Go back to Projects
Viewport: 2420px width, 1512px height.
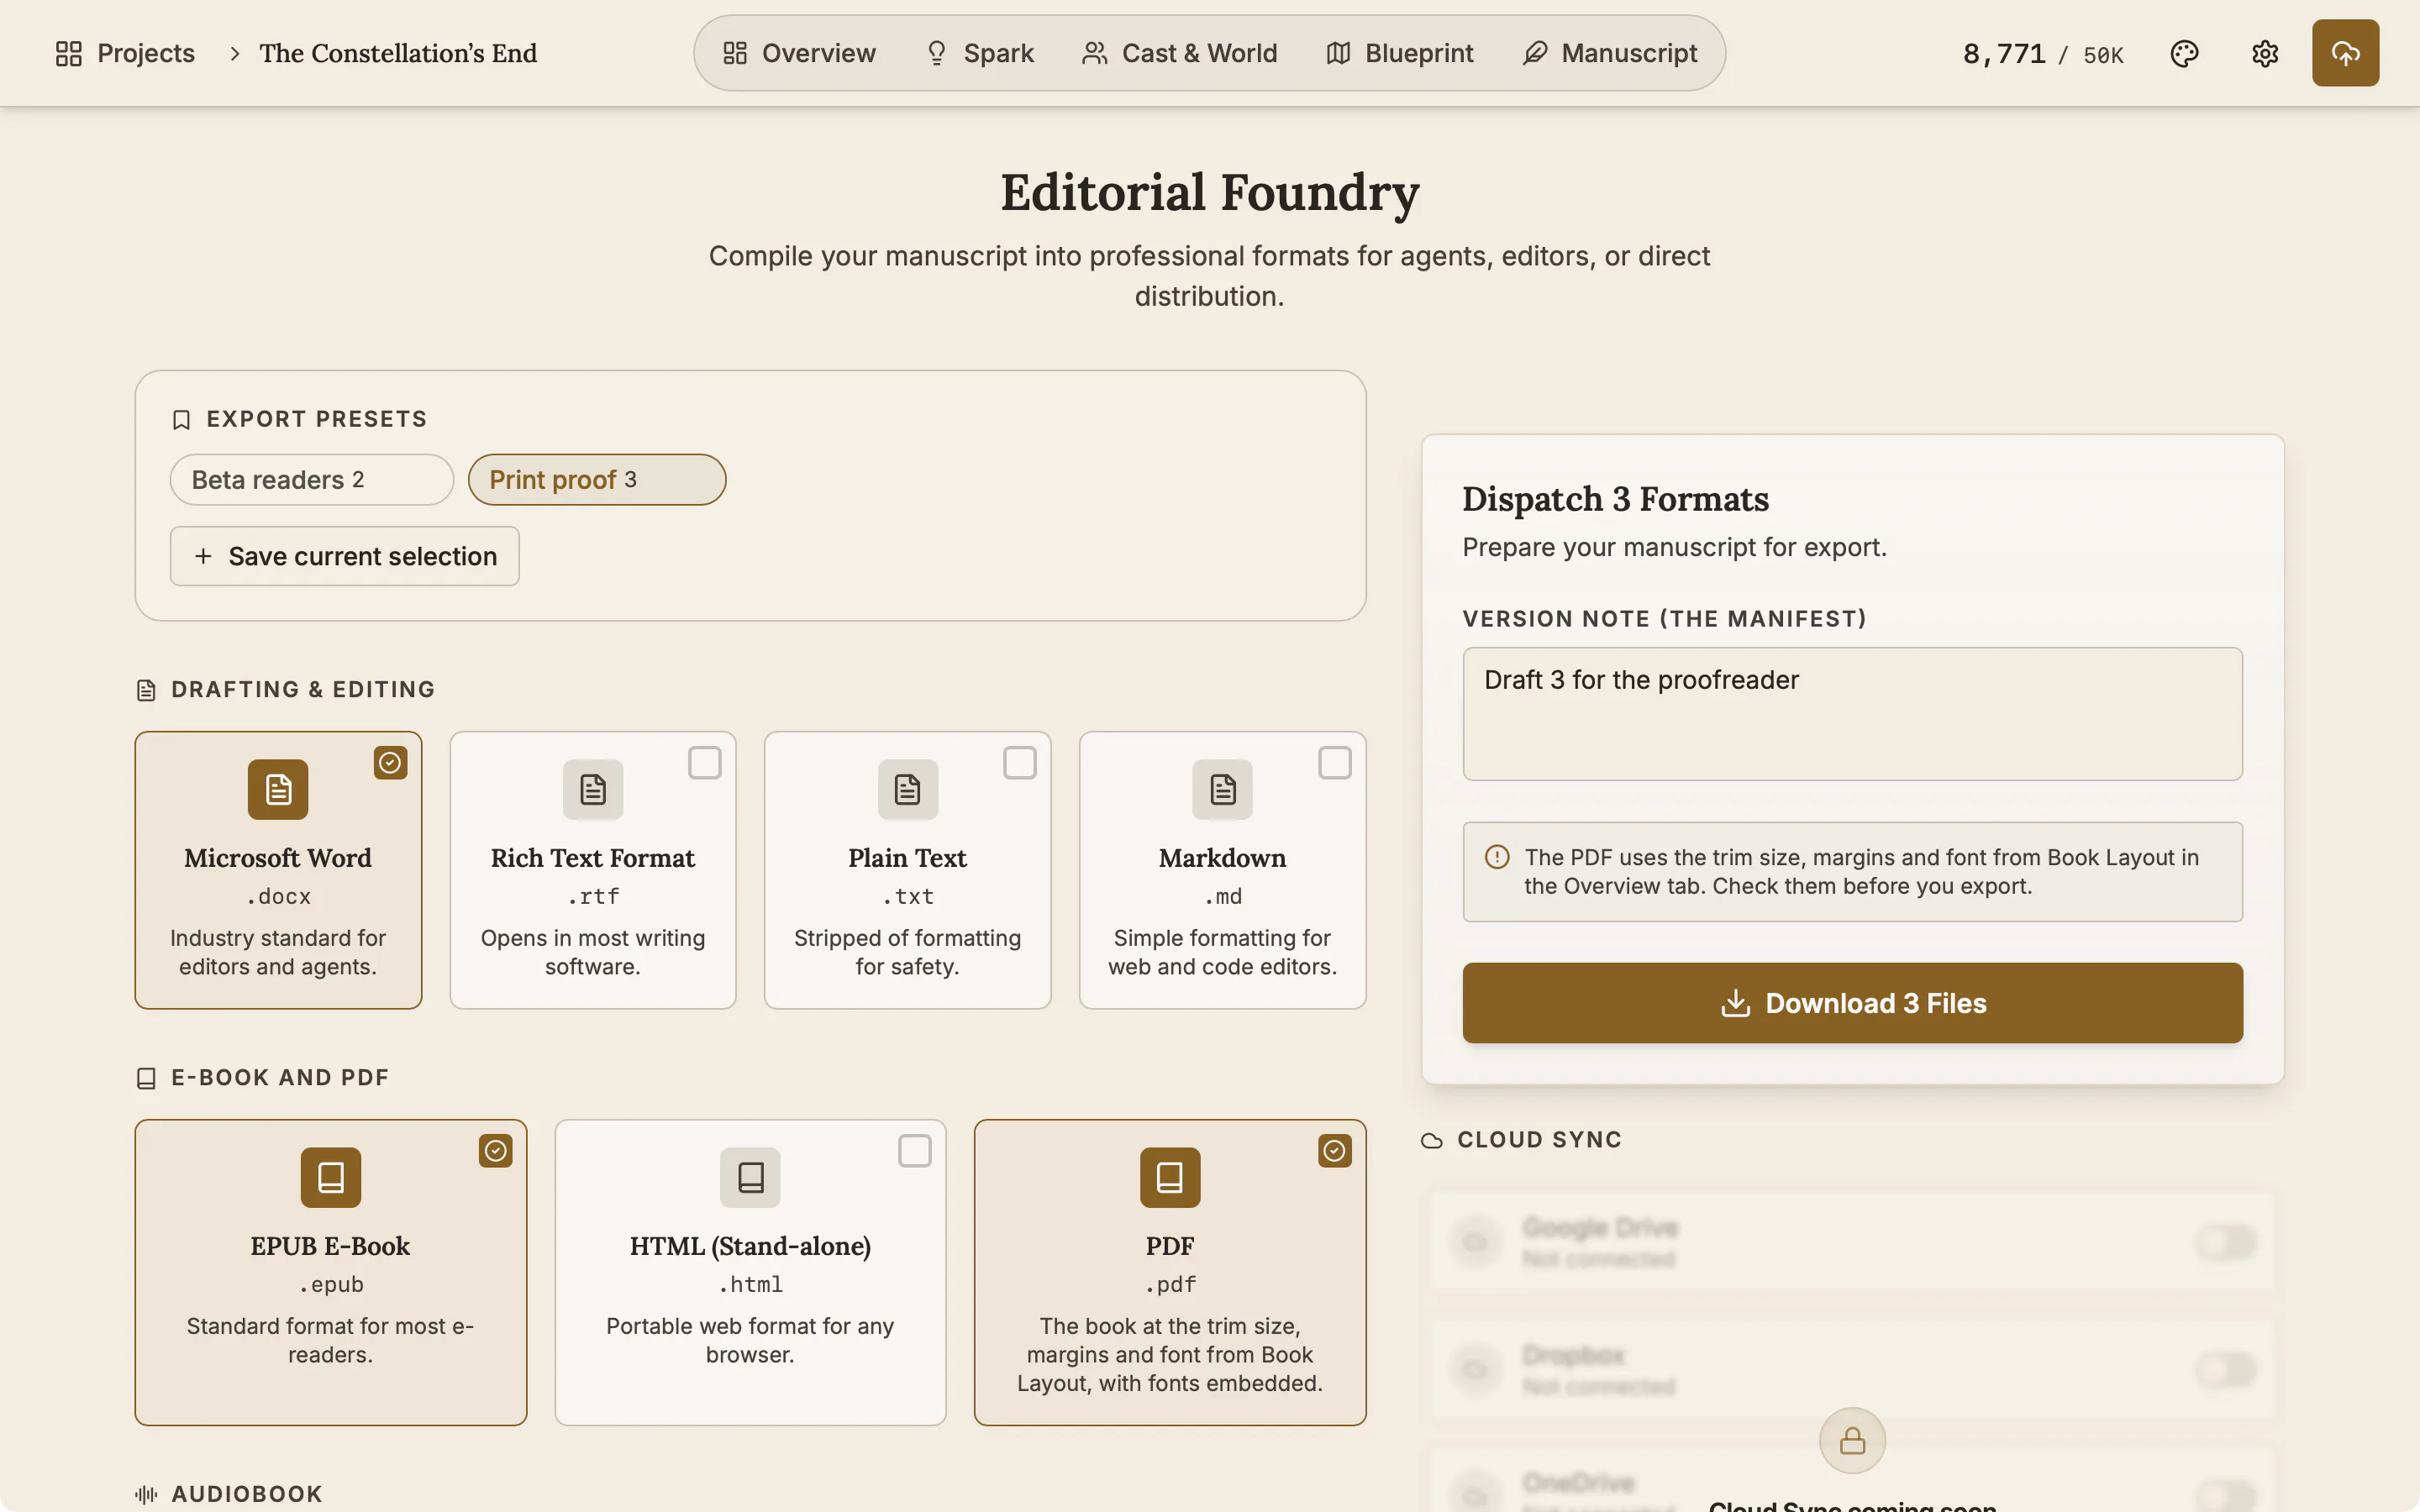[125, 53]
